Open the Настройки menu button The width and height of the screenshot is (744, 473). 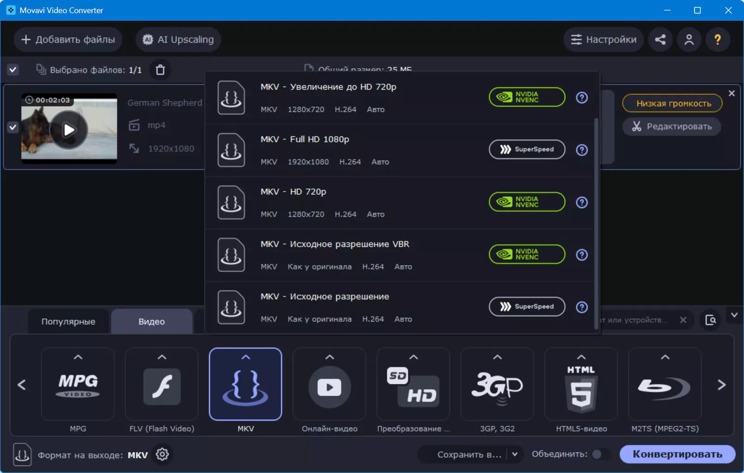pyautogui.click(x=603, y=39)
